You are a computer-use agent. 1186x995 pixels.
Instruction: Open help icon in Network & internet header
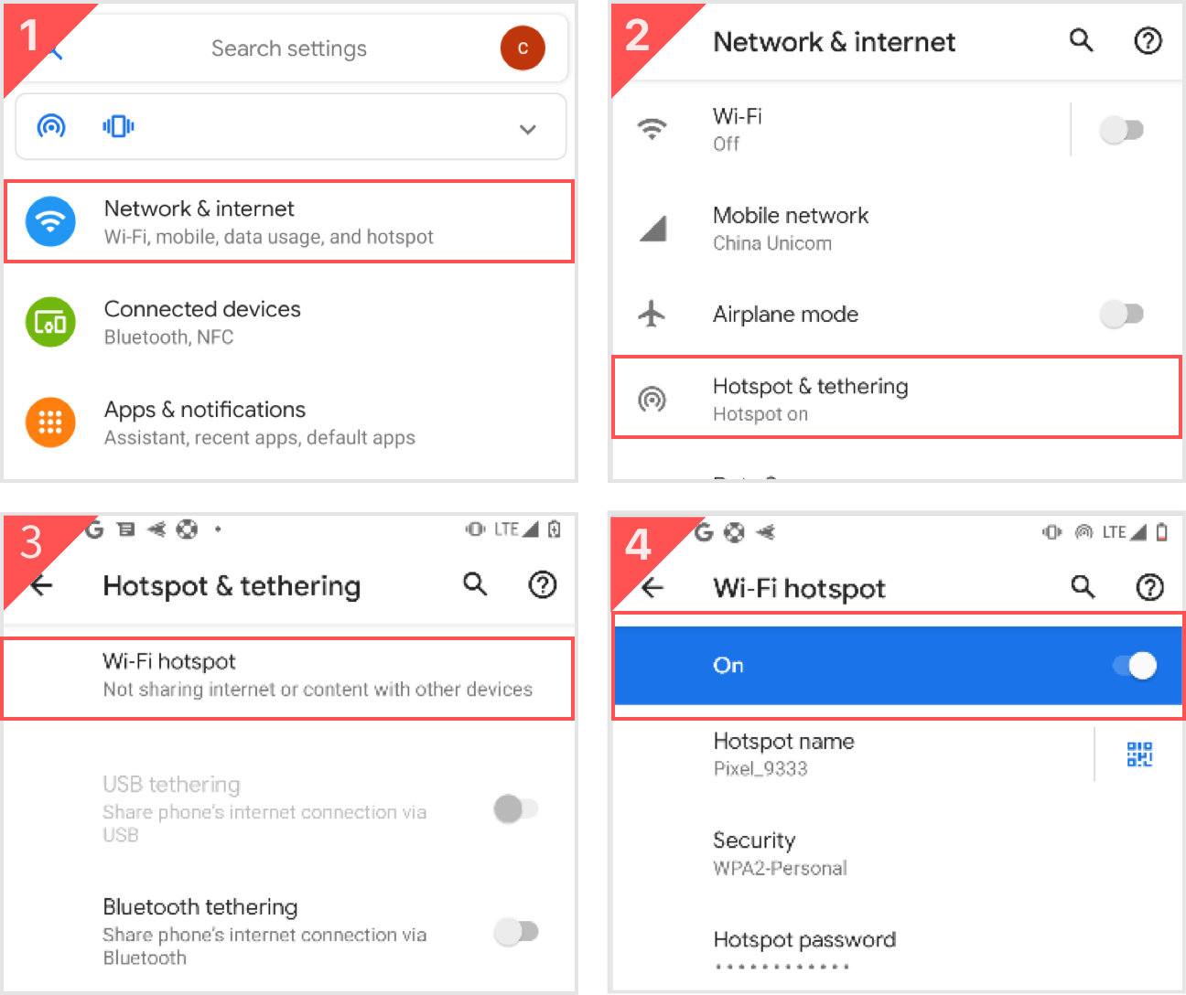coord(1148,40)
